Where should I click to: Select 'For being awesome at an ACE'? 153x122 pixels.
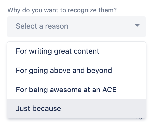(76, 90)
